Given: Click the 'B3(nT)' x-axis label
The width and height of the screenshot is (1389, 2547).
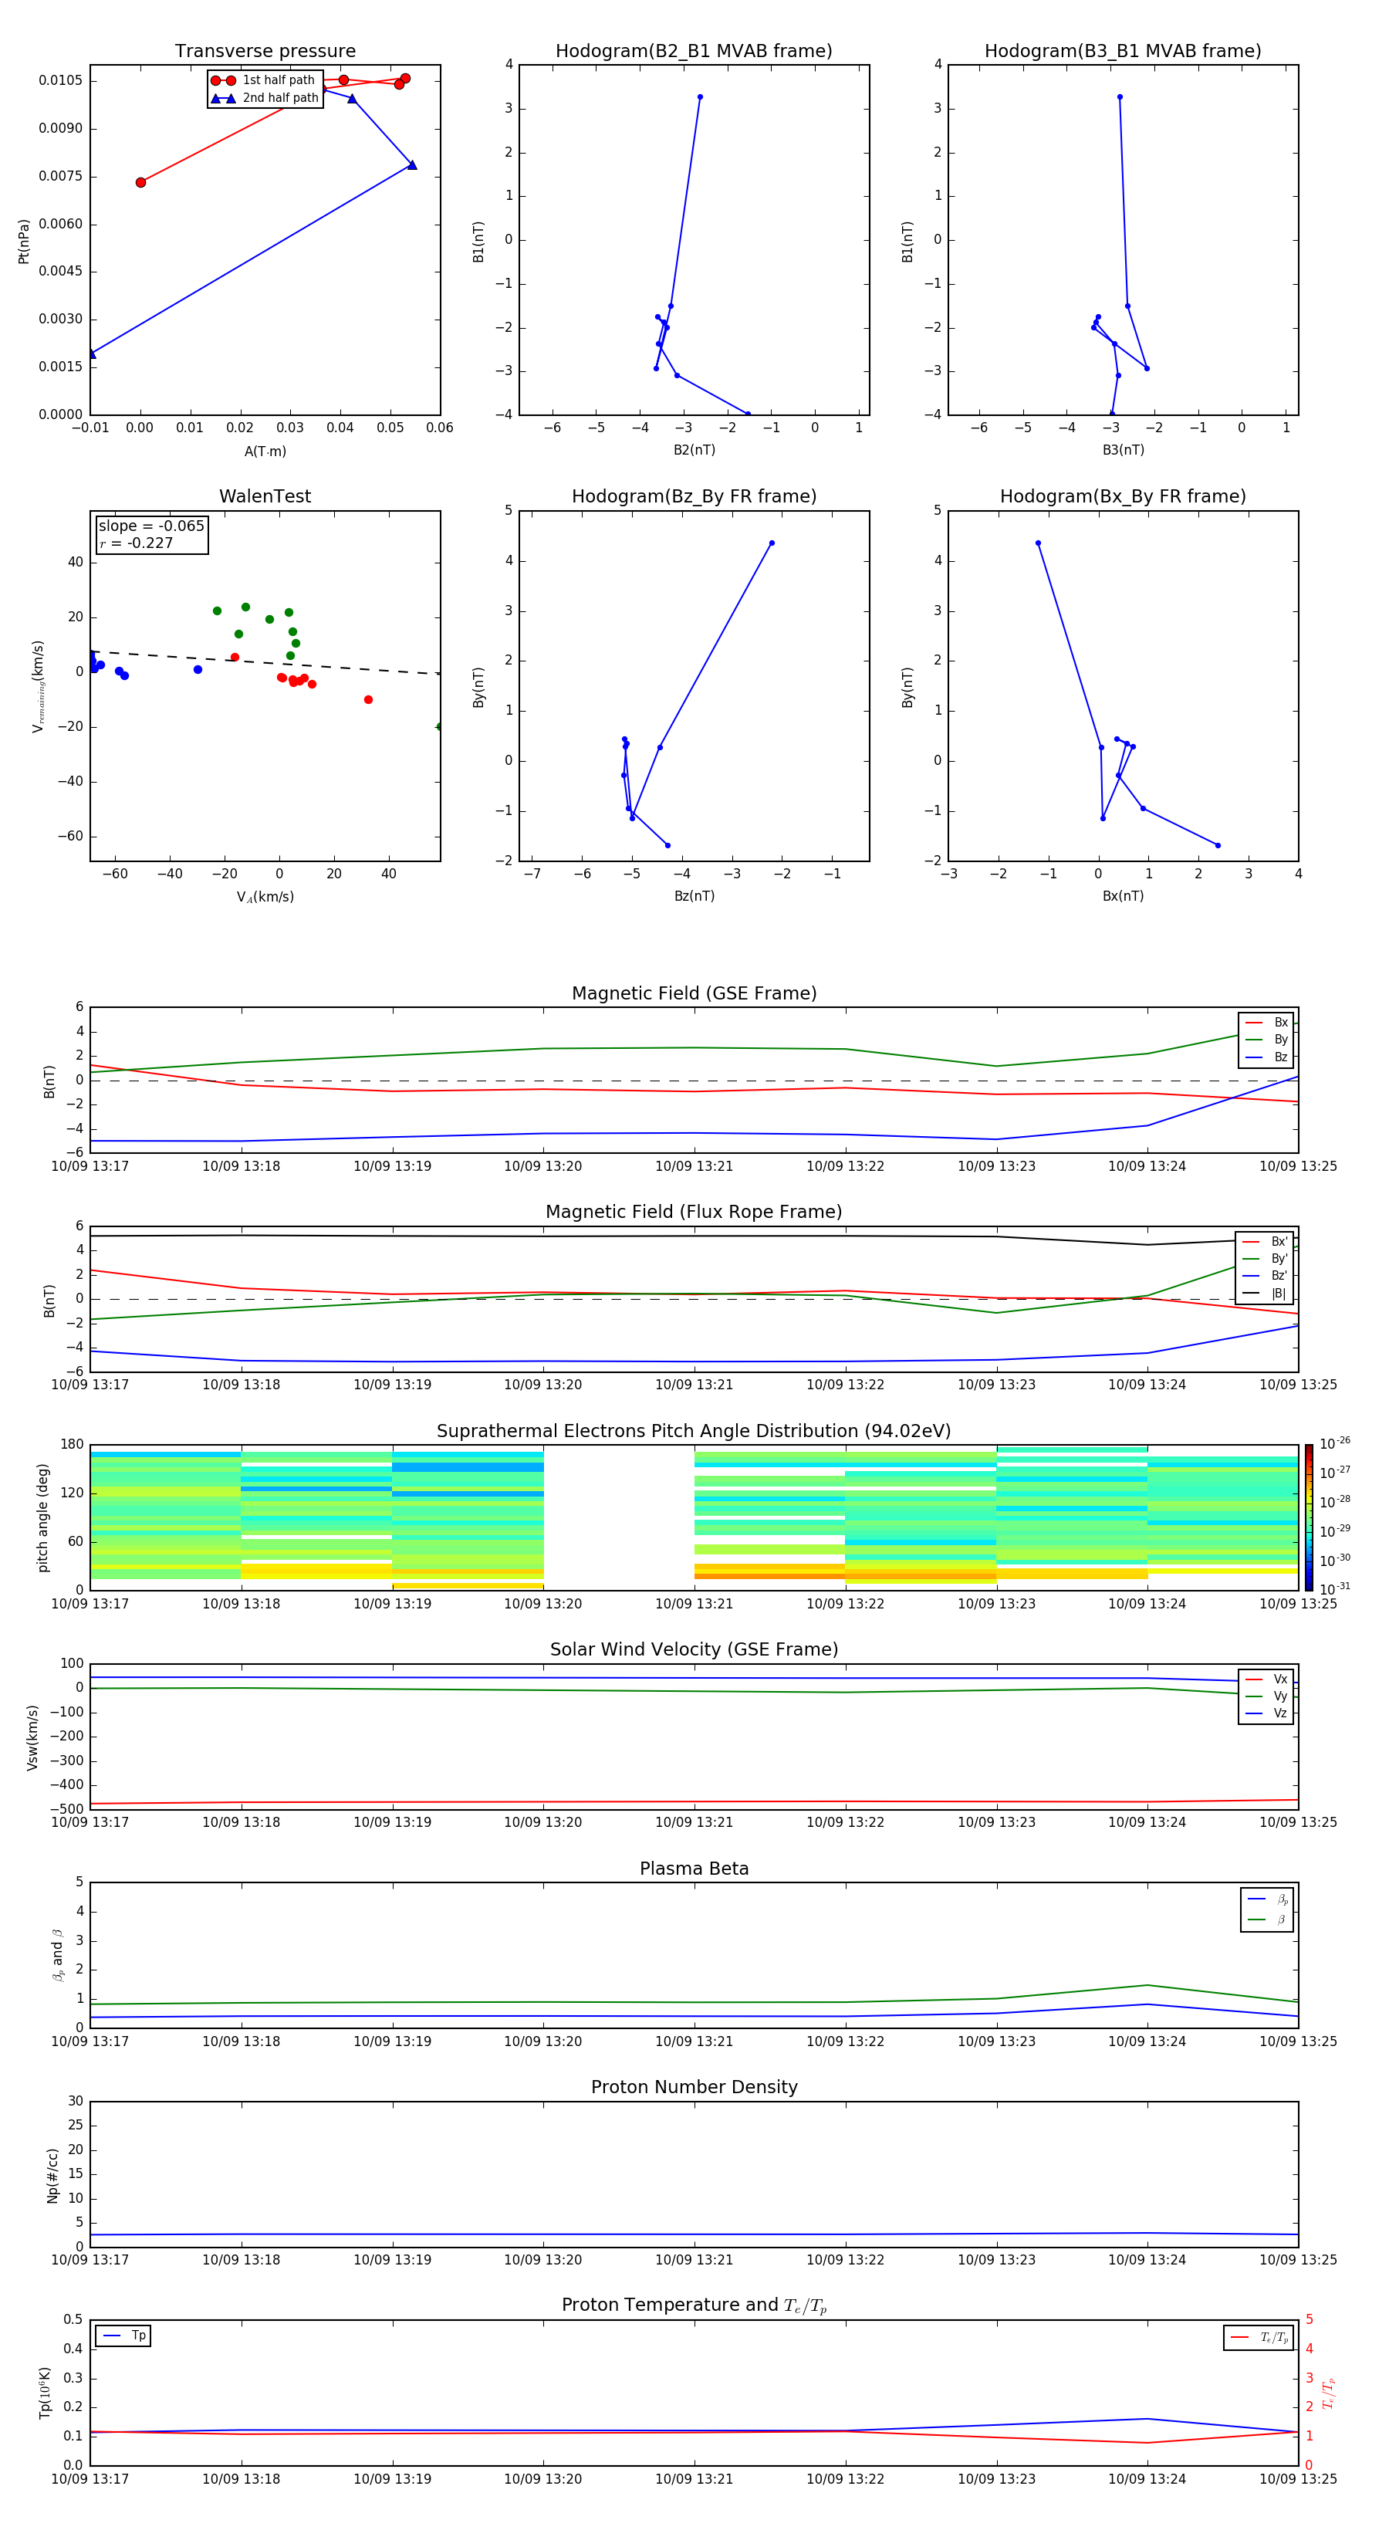Looking at the screenshot, I should (1123, 451).
